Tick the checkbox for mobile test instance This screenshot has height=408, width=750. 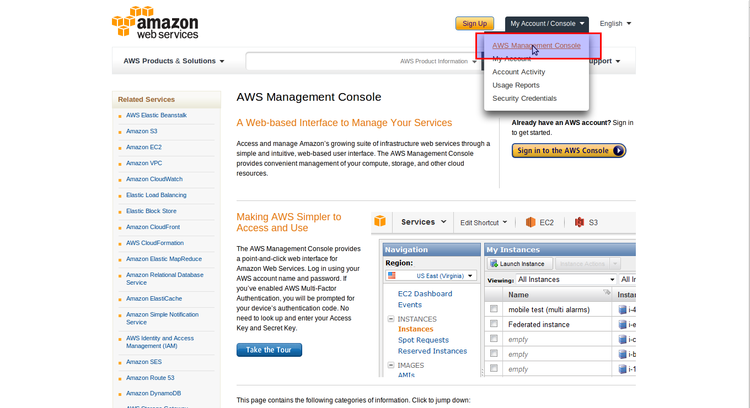click(494, 309)
